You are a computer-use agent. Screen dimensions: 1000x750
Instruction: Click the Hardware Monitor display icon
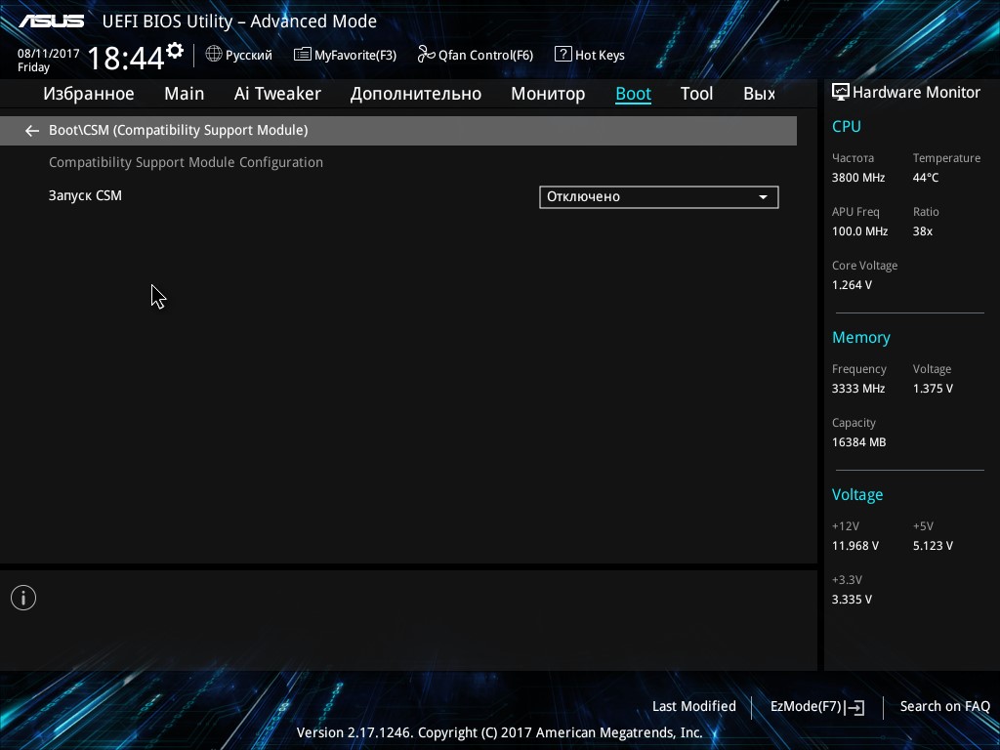(841, 93)
